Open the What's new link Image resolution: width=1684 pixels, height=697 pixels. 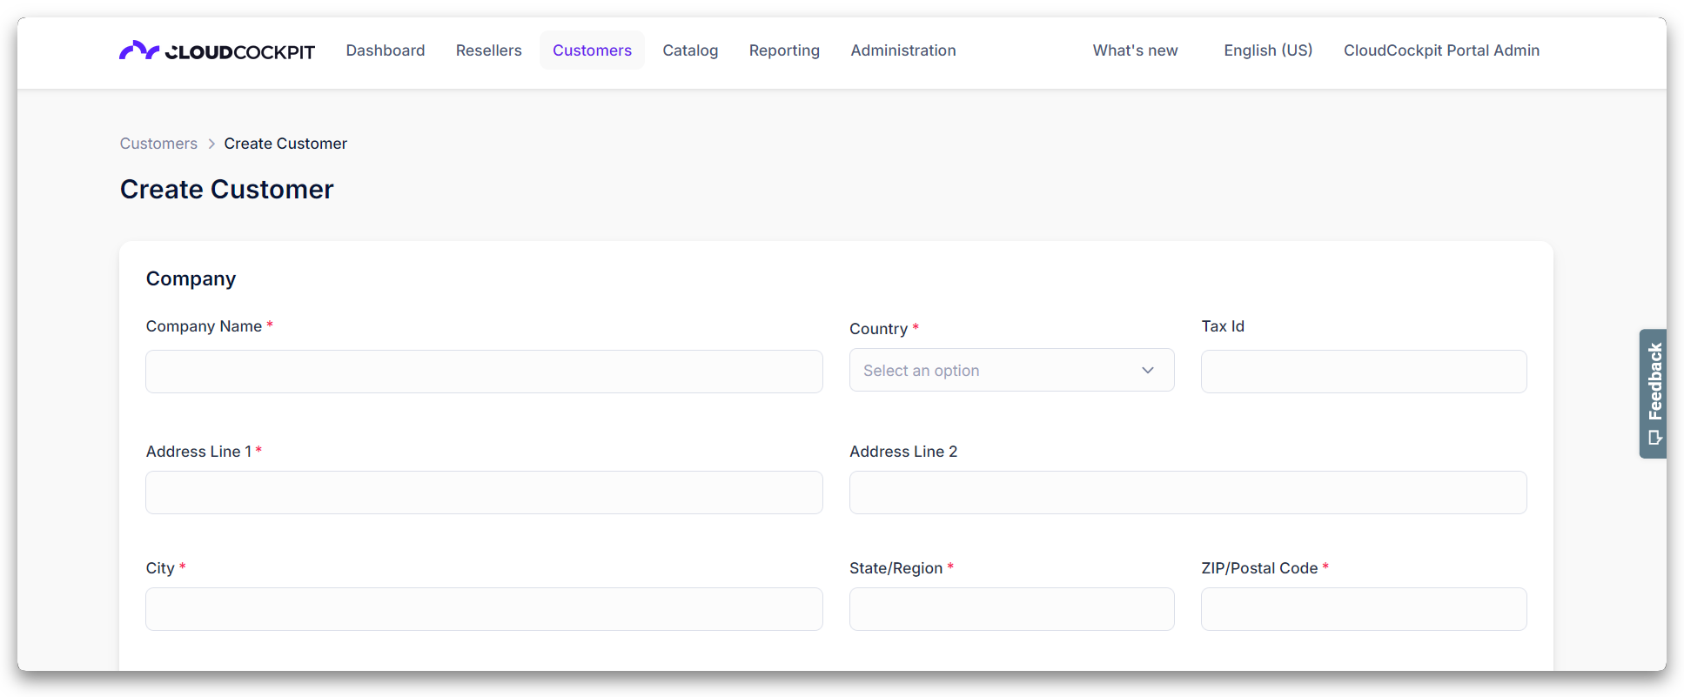point(1135,50)
